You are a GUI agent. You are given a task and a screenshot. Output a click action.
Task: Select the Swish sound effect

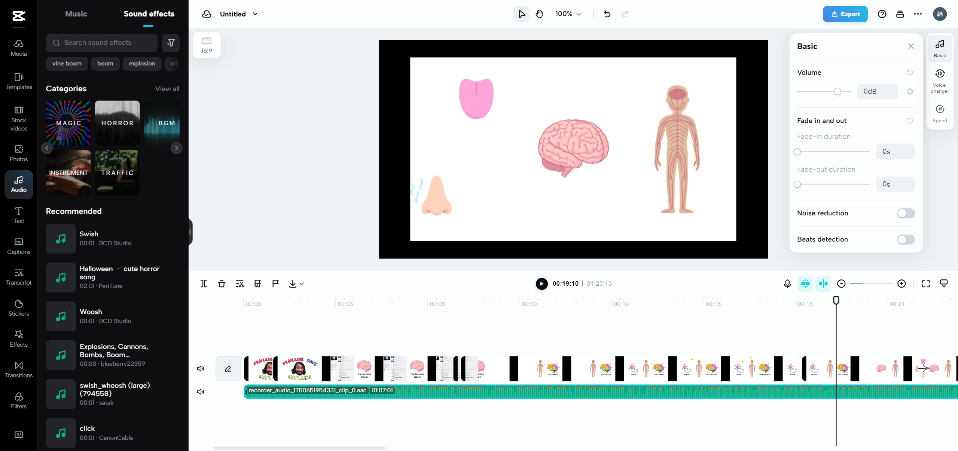(105, 238)
